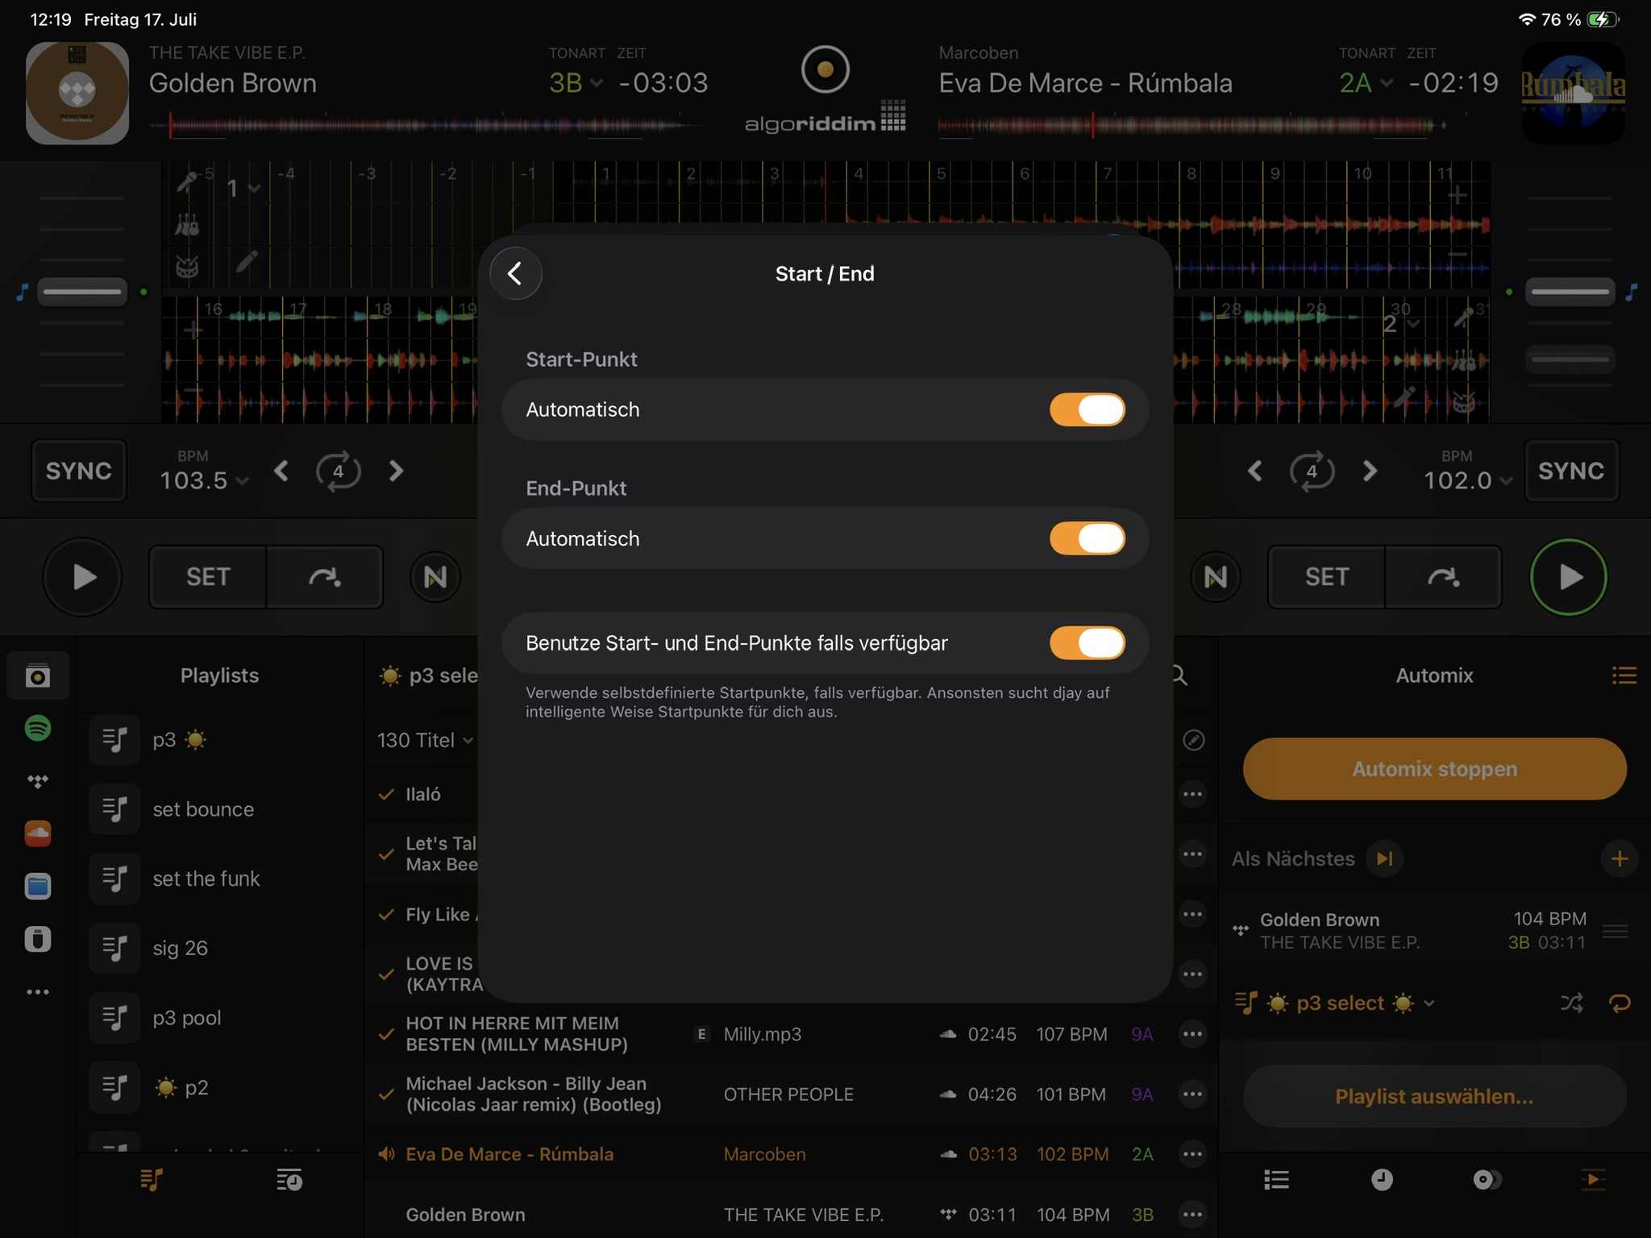Screen dimensions: 1651x1238
Task: Click the reorder handle of queued Golden Brown
Action: [1616, 931]
